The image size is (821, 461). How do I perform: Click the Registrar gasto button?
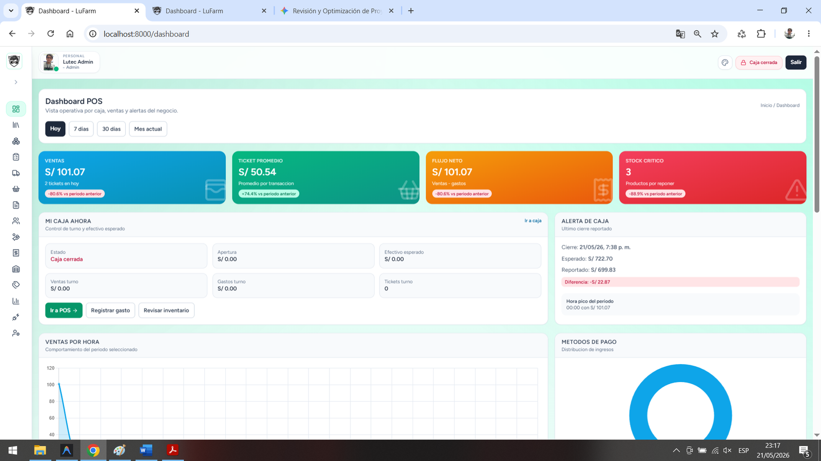110,310
